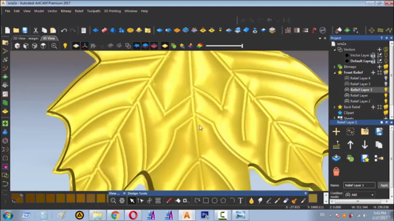The height and width of the screenshot is (221, 394).
Task: Toggle the 3D view lights bulb icon
Action: click(65, 46)
